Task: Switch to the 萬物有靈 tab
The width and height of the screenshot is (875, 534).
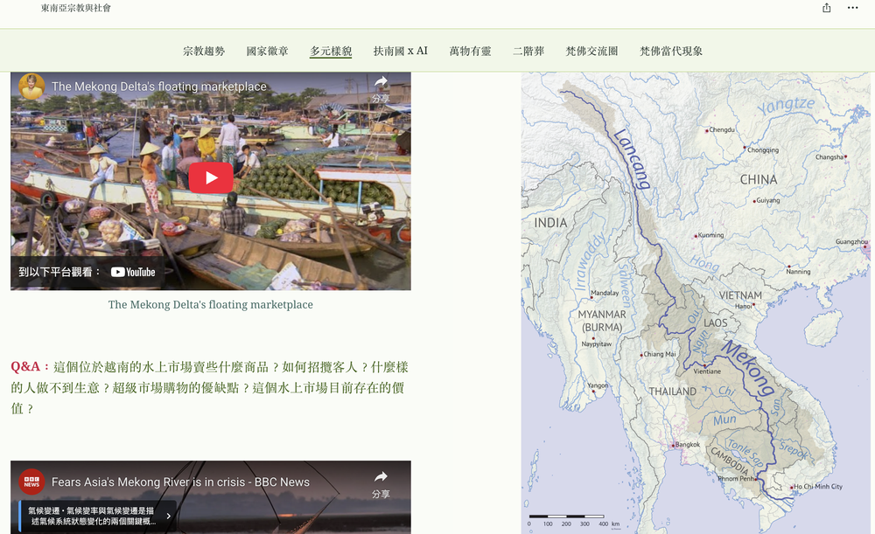Action: pyautogui.click(x=470, y=52)
